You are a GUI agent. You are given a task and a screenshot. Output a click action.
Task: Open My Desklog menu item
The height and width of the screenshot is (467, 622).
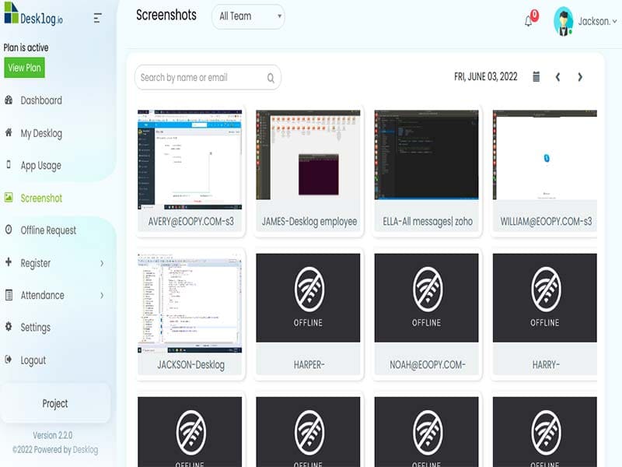pyautogui.click(x=41, y=133)
